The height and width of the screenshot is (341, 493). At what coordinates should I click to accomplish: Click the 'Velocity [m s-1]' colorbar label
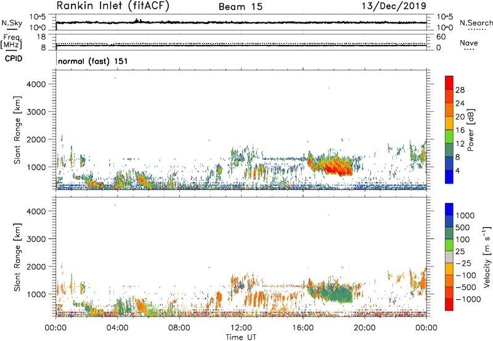[x=487, y=257]
